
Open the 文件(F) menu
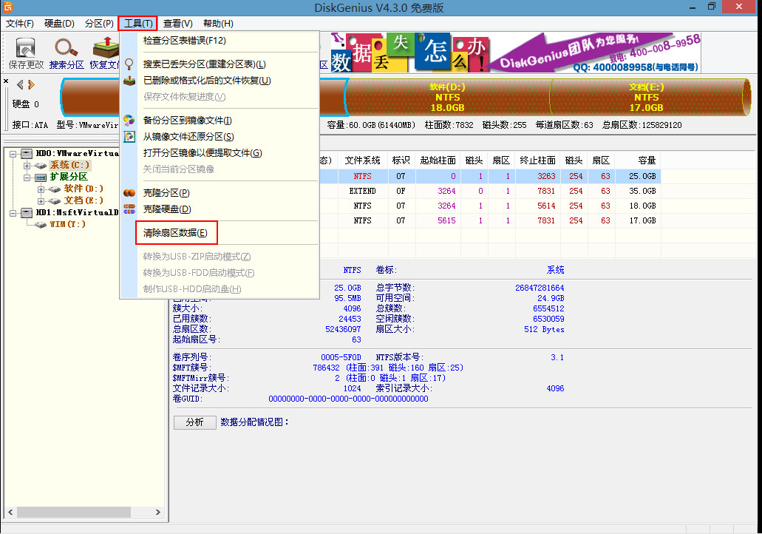[20, 24]
